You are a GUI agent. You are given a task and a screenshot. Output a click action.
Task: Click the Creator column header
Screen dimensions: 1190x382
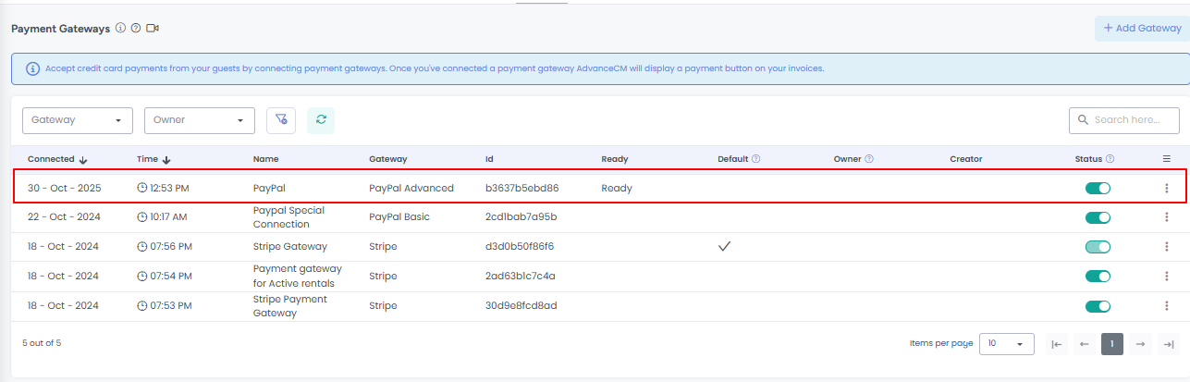(966, 159)
